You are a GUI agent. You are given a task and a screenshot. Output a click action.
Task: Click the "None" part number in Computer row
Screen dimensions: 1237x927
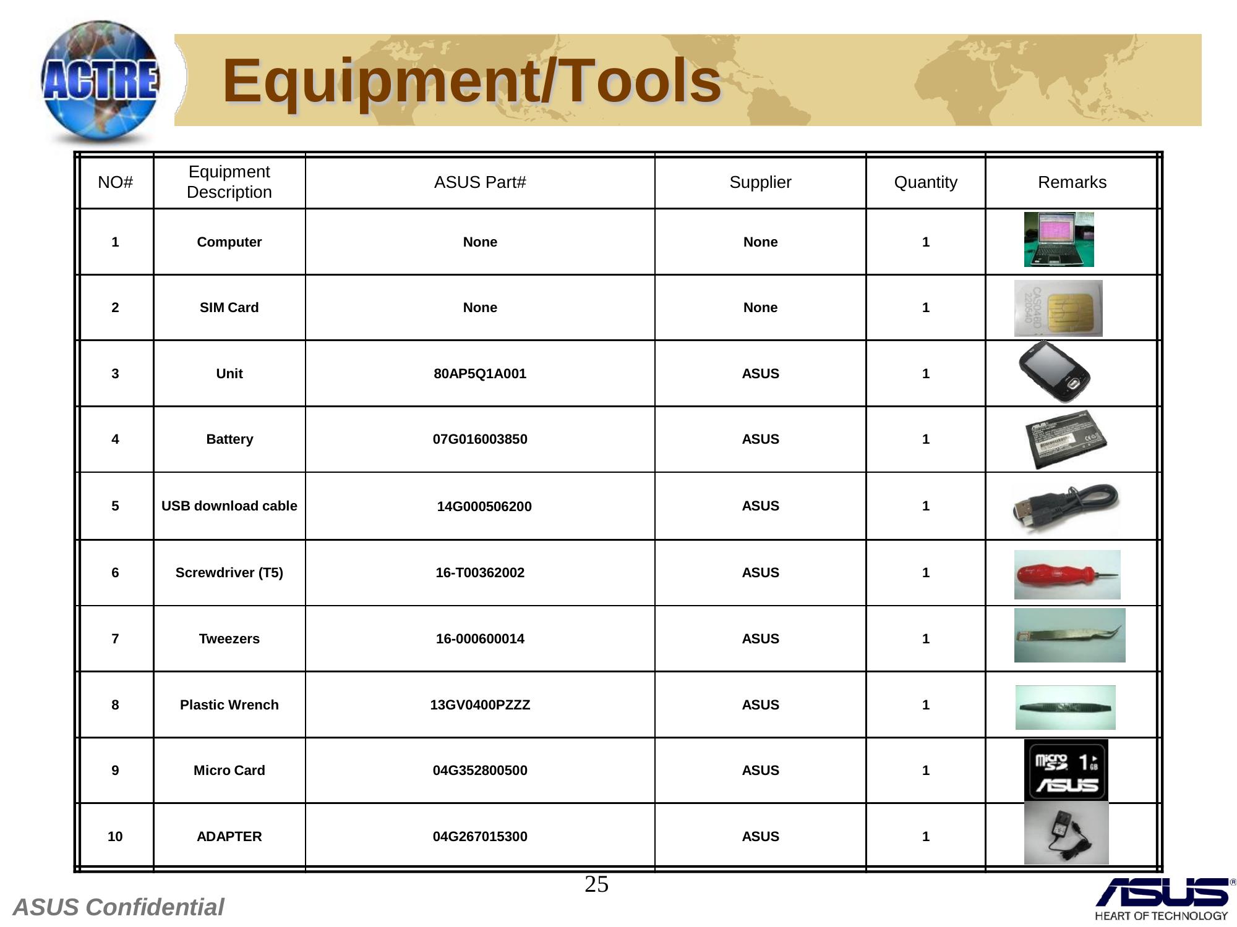(480, 242)
